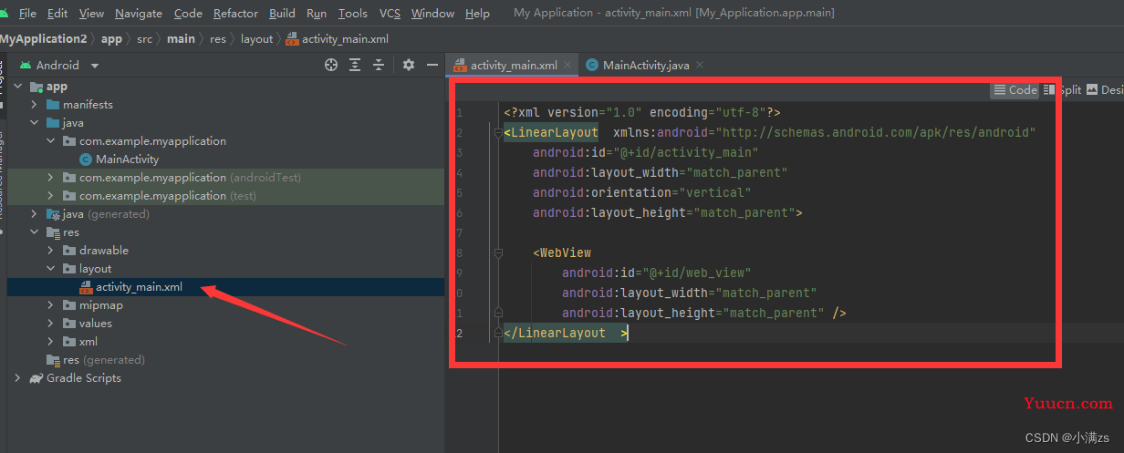Expand the values folder

pos(51,324)
